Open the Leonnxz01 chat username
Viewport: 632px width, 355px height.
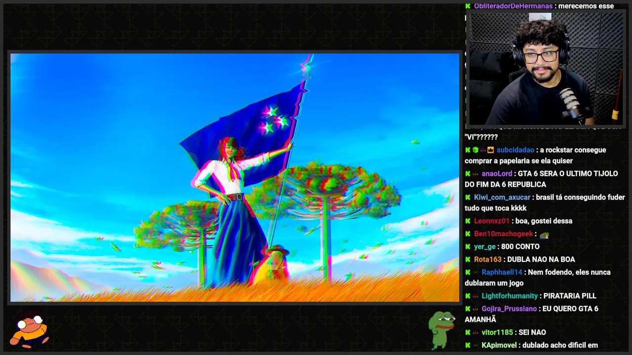pyautogui.click(x=492, y=221)
